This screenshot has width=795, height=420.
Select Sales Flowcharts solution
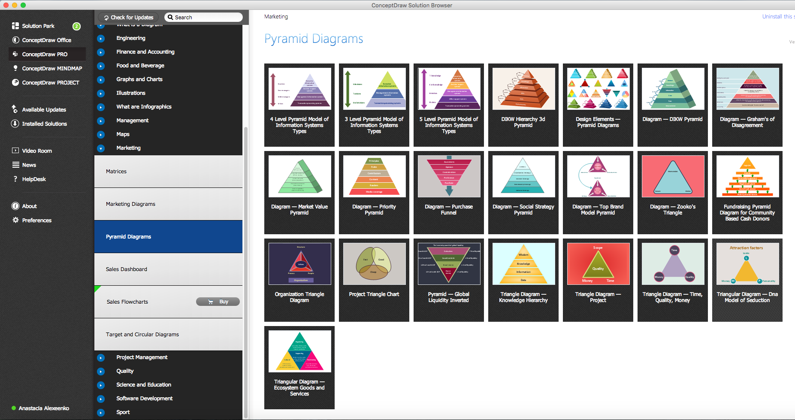click(168, 302)
